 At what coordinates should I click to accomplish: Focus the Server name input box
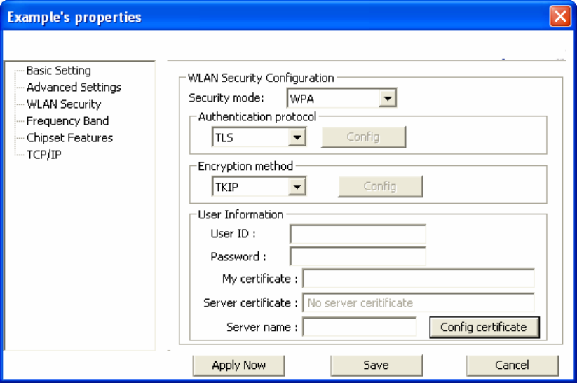360,327
